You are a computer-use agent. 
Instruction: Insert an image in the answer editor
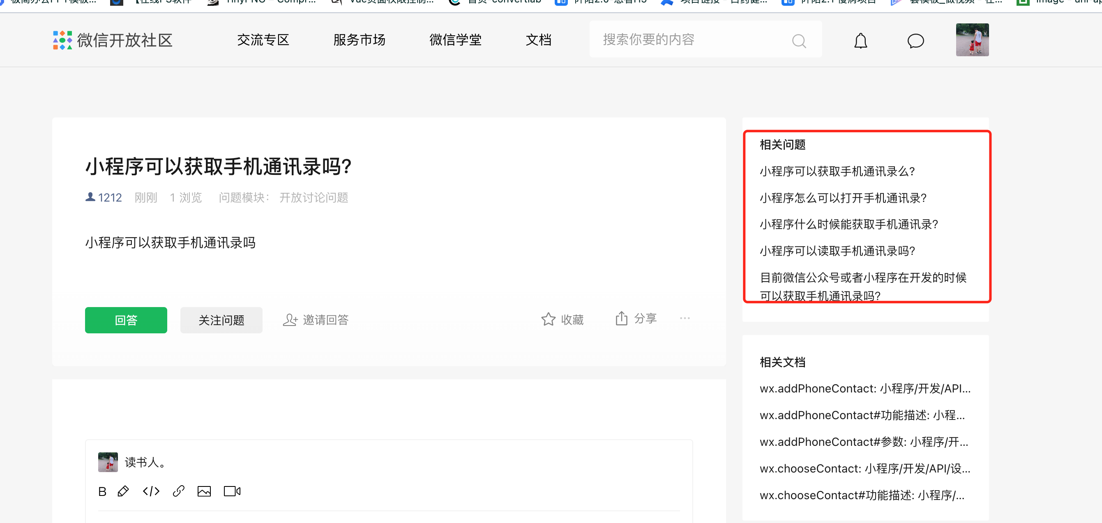point(204,491)
